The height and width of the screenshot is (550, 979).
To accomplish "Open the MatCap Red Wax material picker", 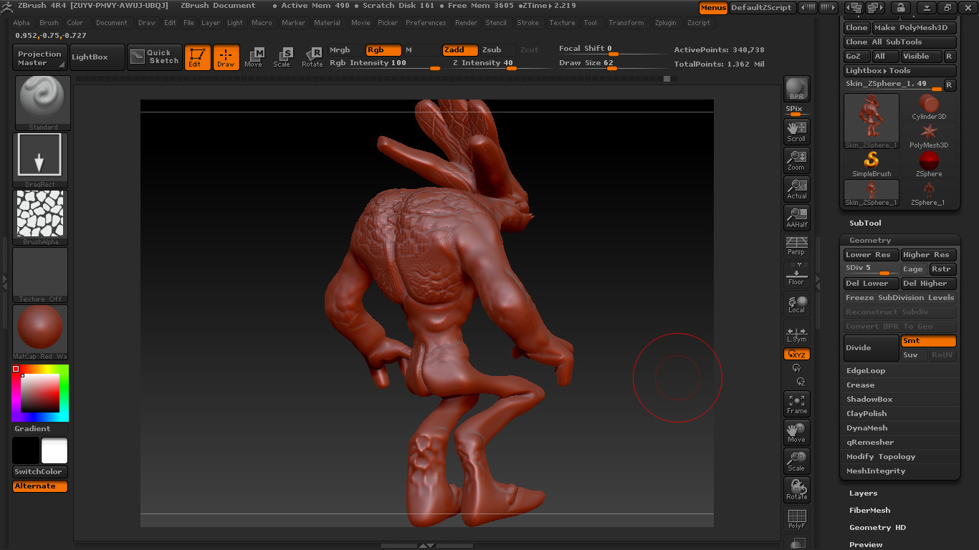I will [40, 332].
